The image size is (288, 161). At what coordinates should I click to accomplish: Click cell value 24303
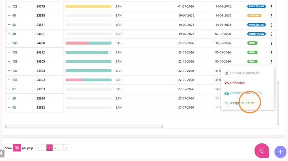41,80
